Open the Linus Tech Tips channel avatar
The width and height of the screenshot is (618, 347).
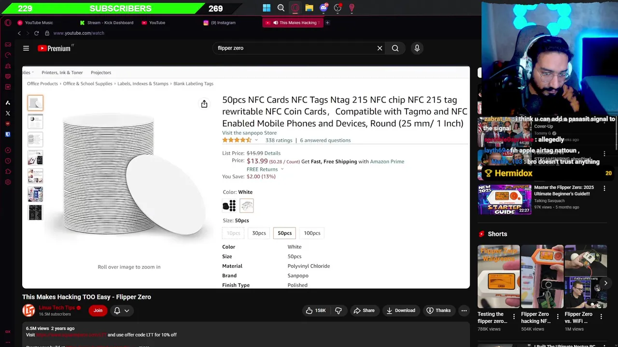[x=28, y=310]
